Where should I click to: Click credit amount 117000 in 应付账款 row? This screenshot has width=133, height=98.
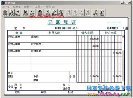tap(117, 53)
